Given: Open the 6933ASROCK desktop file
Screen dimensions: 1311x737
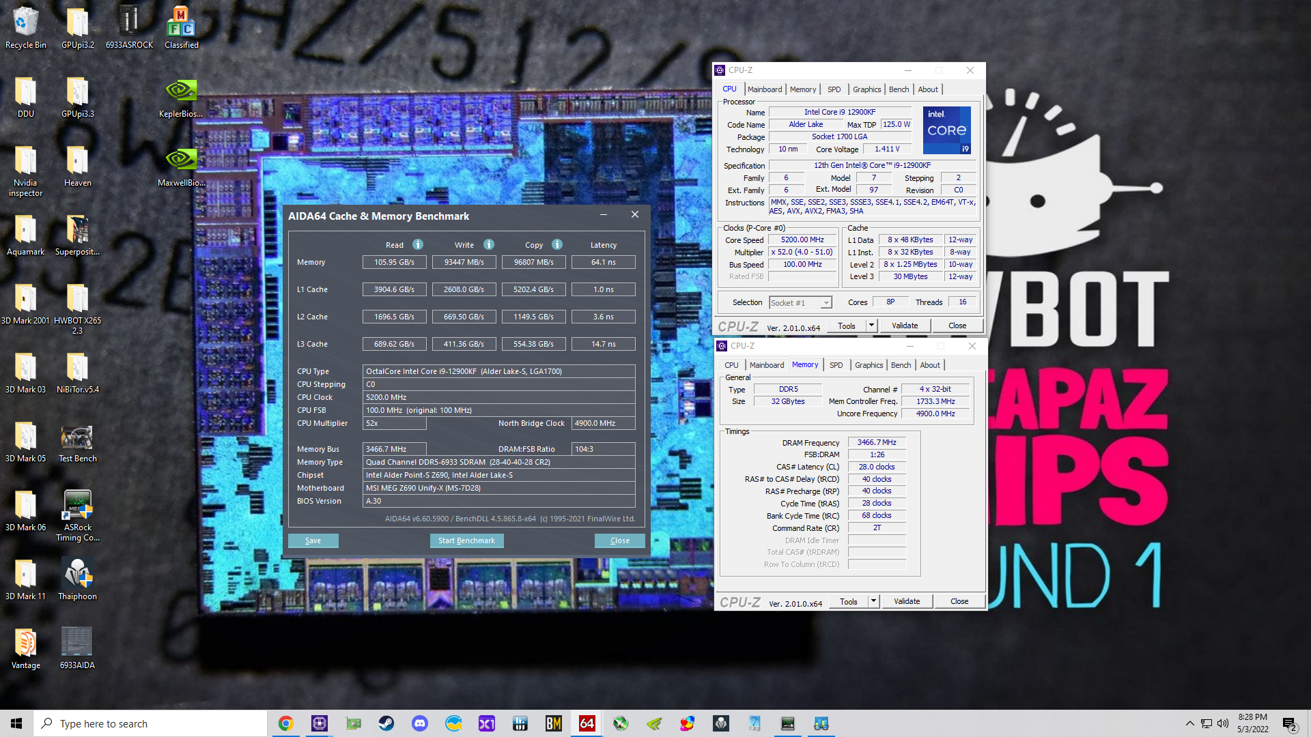Looking at the screenshot, I should (x=129, y=27).
